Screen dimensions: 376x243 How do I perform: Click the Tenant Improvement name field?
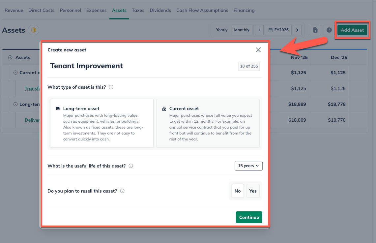86,66
